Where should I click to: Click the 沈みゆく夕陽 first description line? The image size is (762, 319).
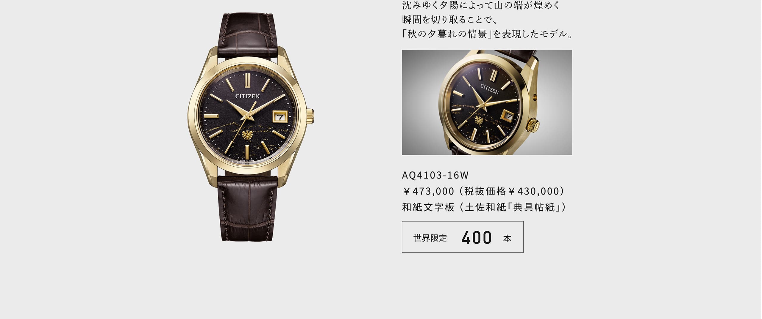(481, 5)
